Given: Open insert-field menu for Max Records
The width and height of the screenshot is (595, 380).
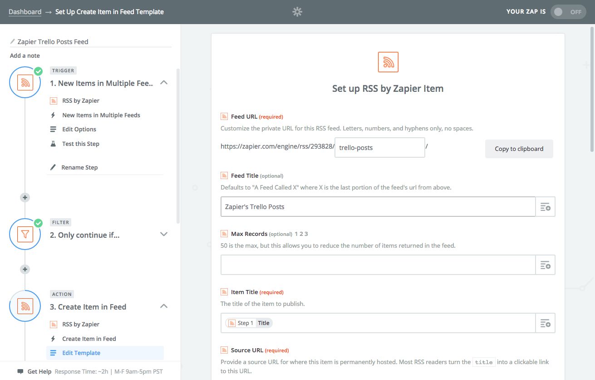Looking at the screenshot, I should pos(546,265).
